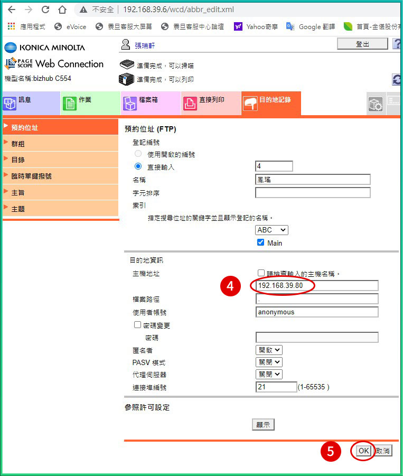Click the 字元排序 input field
403x476 pixels.
click(x=313, y=192)
